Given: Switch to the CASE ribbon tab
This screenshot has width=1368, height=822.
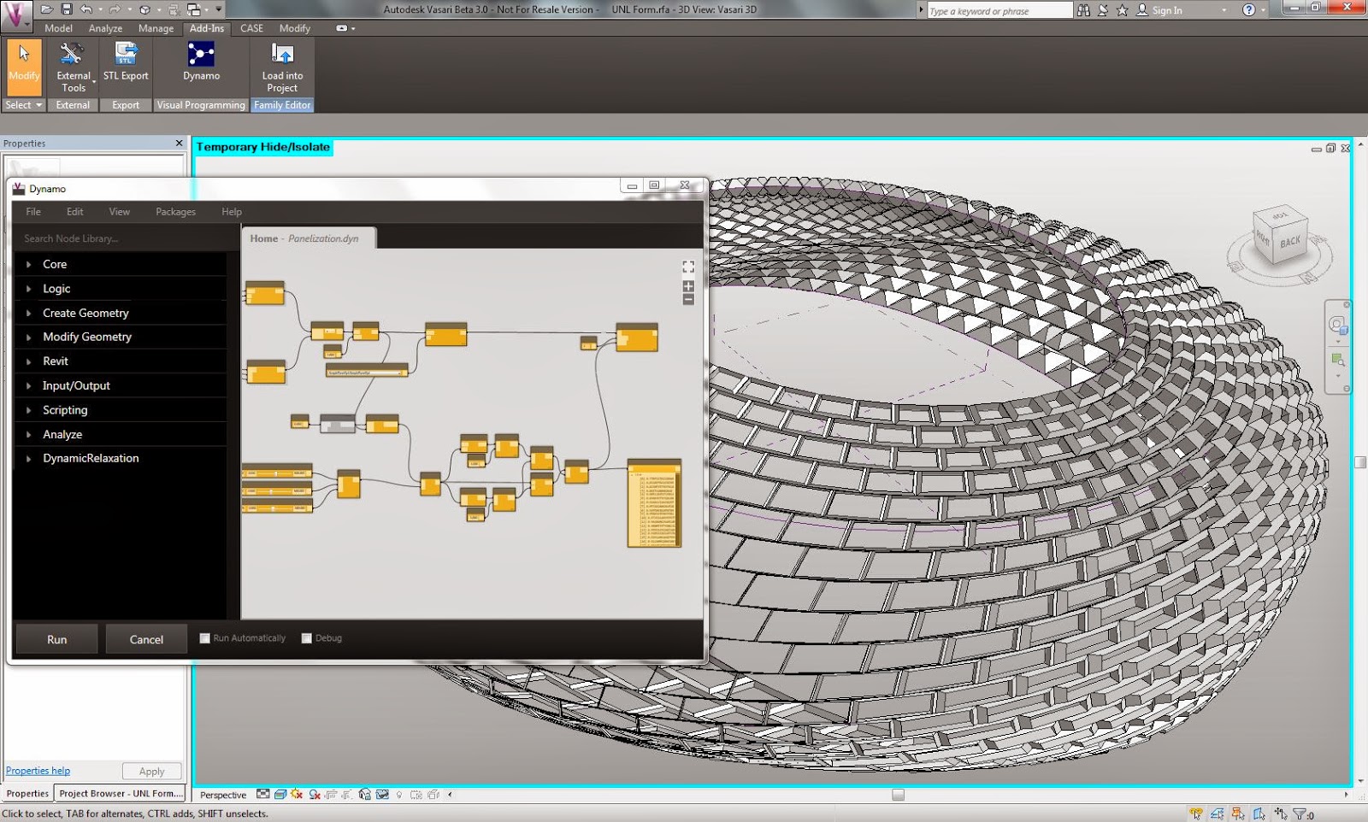Looking at the screenshot, I should pos(251,28).
